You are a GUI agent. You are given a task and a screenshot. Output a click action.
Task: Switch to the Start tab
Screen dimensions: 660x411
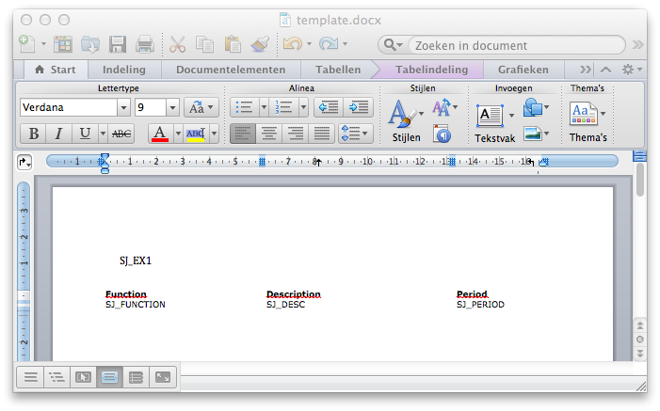[x=56, y=70]
